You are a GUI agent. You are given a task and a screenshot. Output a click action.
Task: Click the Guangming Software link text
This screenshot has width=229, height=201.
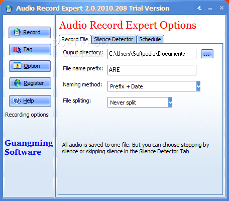(29, 148)
